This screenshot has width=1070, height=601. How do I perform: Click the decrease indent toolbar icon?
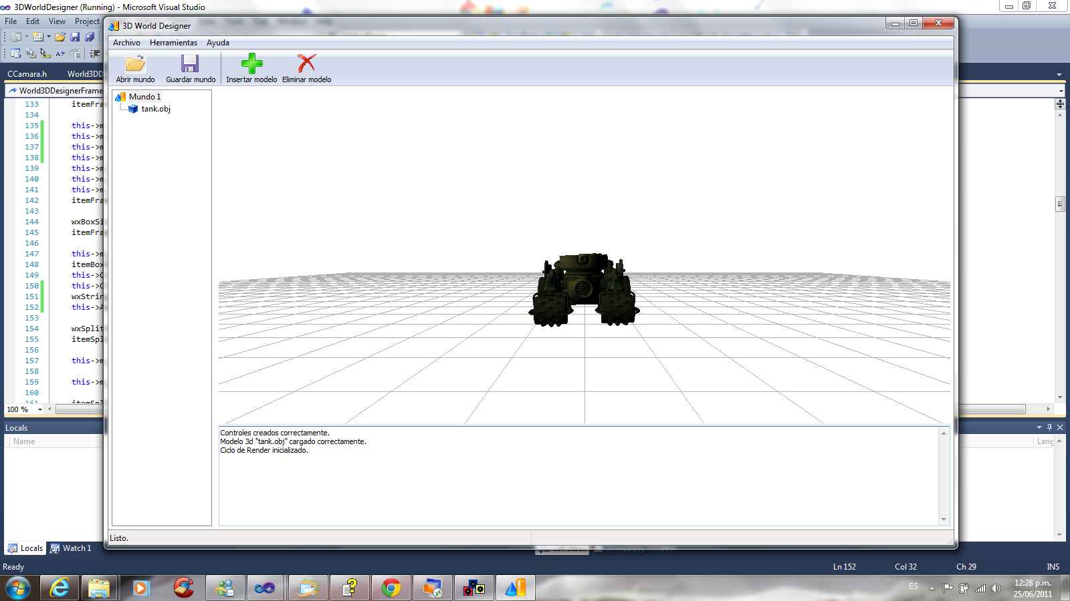pyautogui.click(x=95, y=53)
